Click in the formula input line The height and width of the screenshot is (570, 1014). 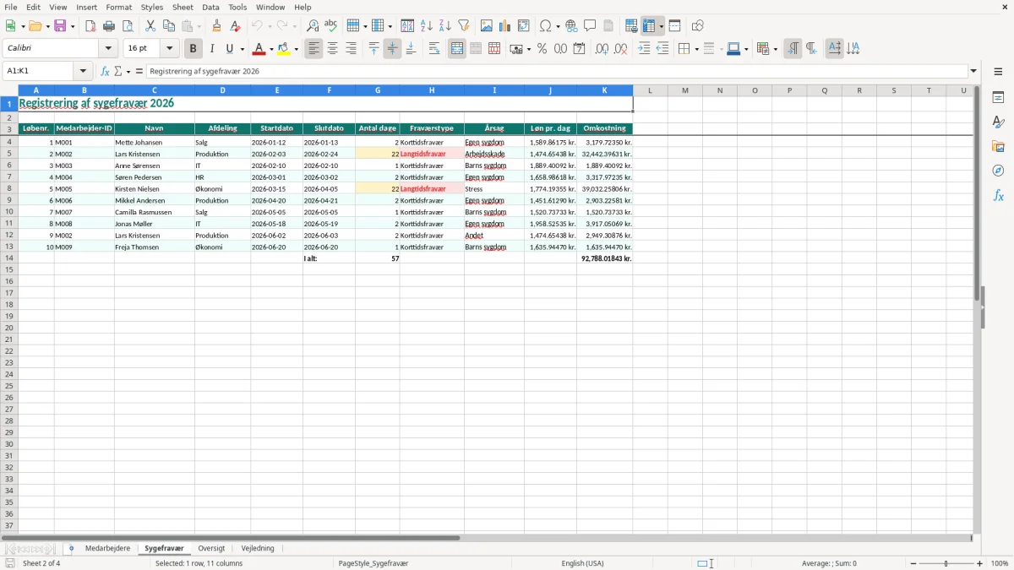click(557, 72)
